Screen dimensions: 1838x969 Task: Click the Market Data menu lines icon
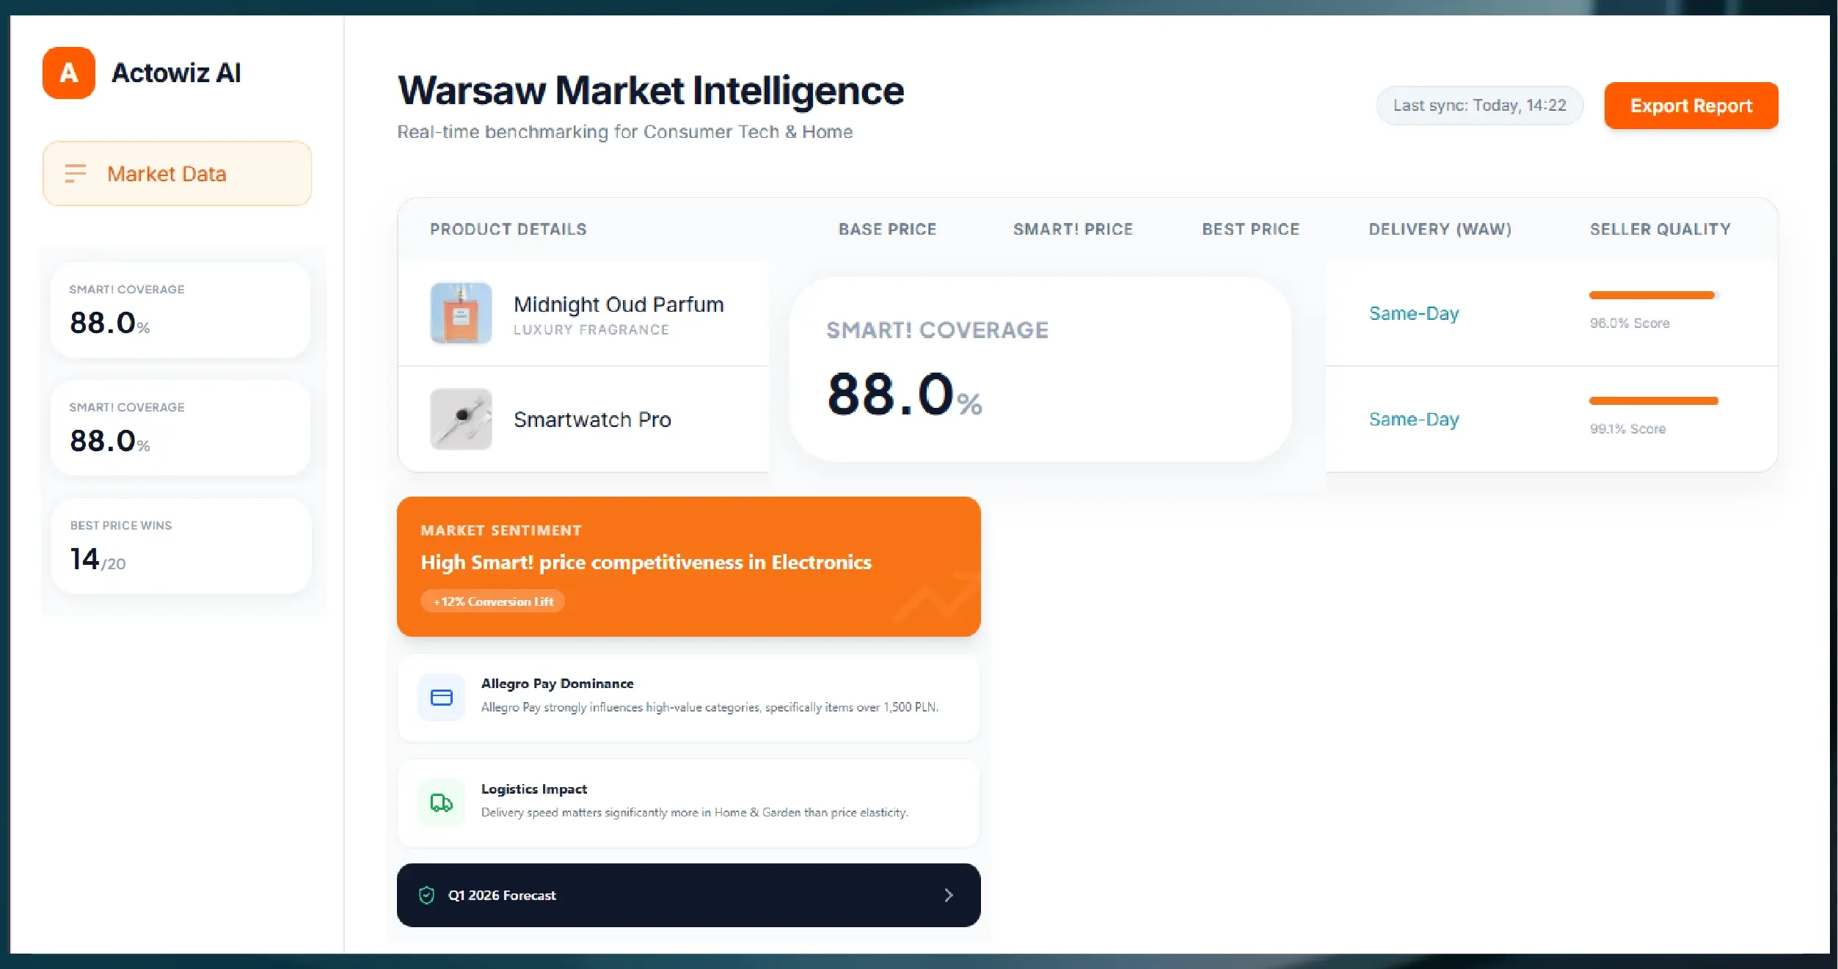pyautogui.click(x=76, y=174)
